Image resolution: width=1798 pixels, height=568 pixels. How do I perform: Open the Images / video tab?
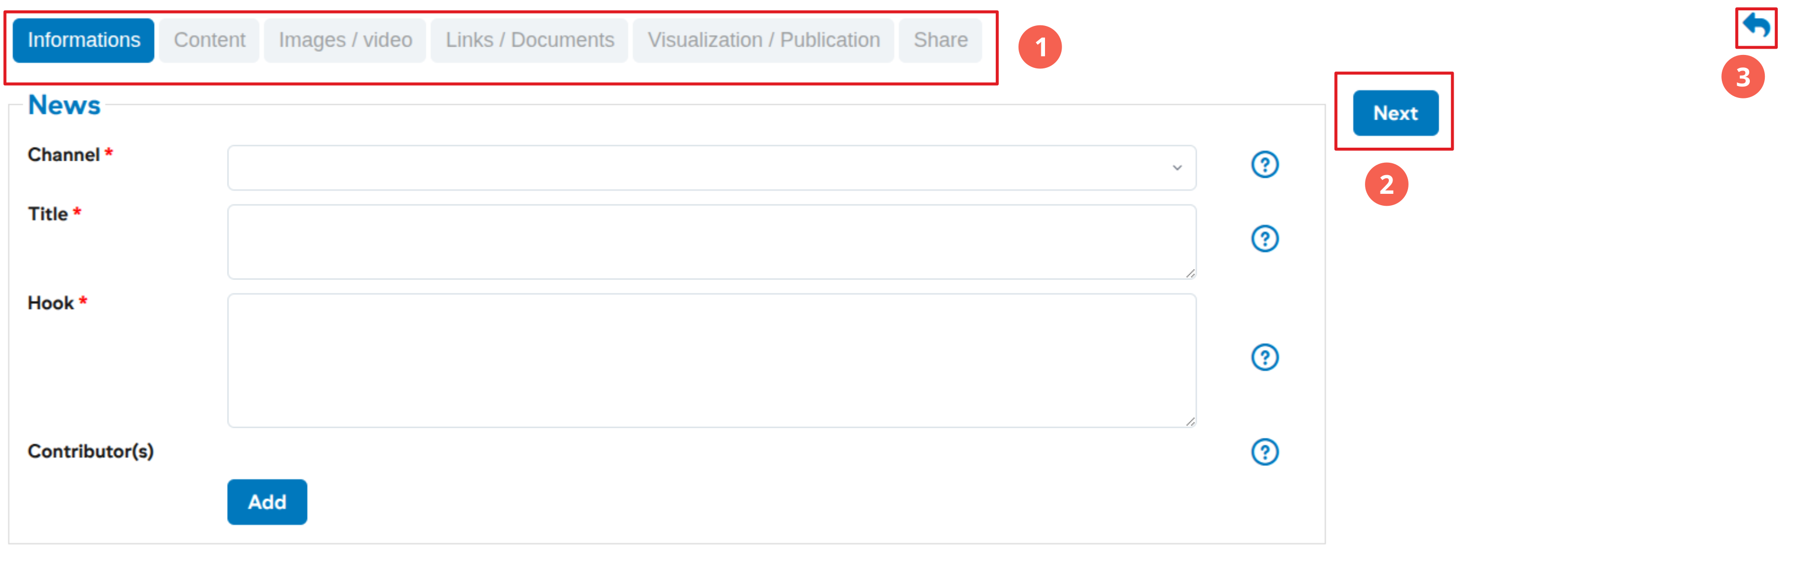tap(345, 40)
